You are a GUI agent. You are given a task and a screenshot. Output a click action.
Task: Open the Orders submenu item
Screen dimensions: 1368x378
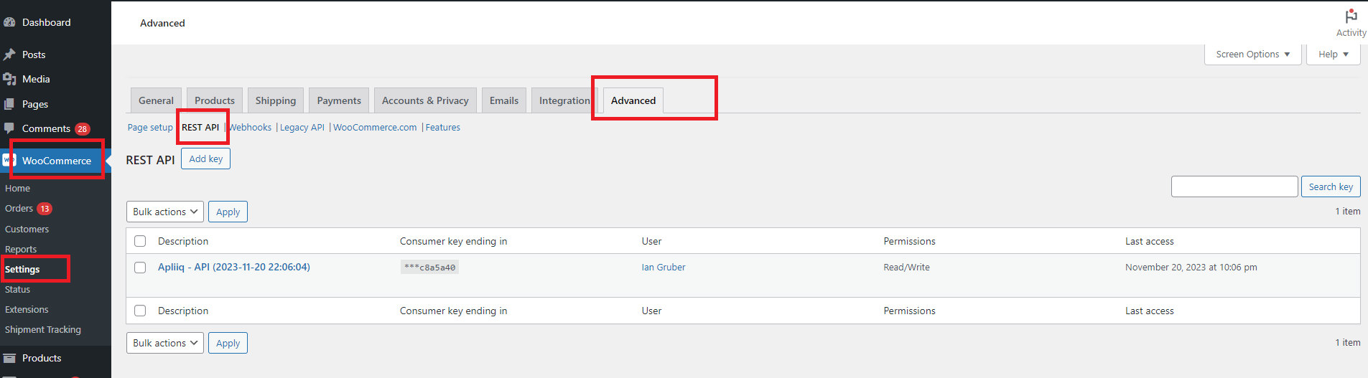[x=19, y=208]
